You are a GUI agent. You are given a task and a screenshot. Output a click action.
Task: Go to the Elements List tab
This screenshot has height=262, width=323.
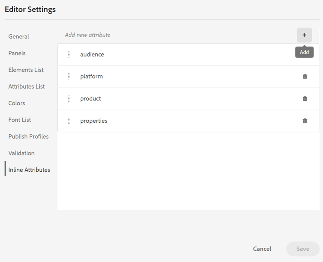[x=26, y=70]
